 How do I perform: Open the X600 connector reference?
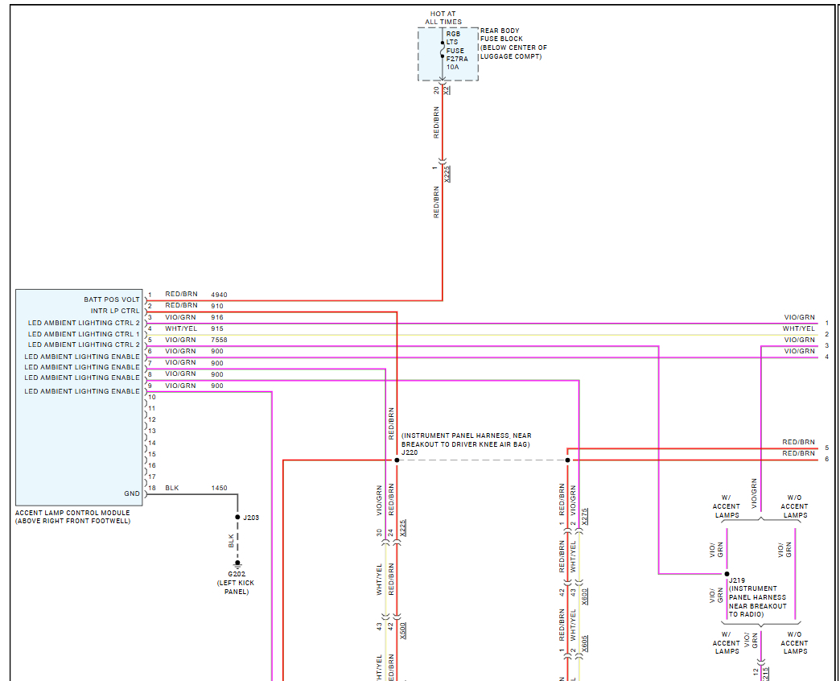(585, 595)
